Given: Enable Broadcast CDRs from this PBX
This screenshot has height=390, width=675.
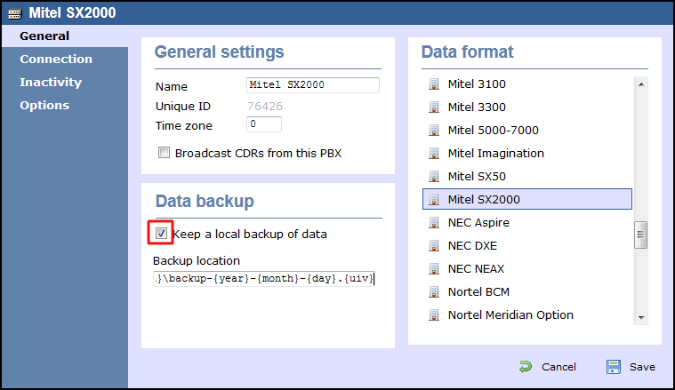Looking at the screenshot, I should pos(164,153).
